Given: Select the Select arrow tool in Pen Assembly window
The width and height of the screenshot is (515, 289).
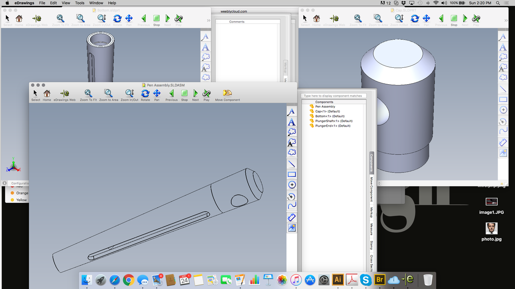Looking at the screenshot, I should coord(36,95).
